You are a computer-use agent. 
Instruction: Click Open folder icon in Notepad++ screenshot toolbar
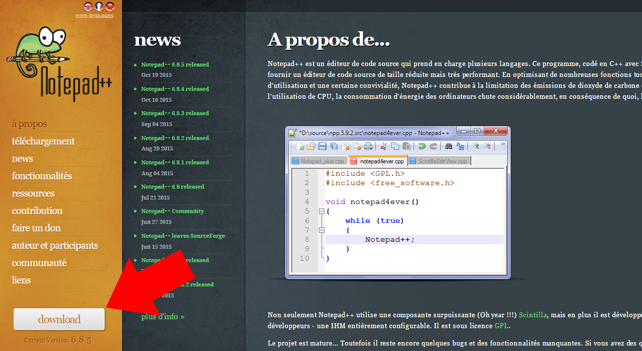(311, 146)
